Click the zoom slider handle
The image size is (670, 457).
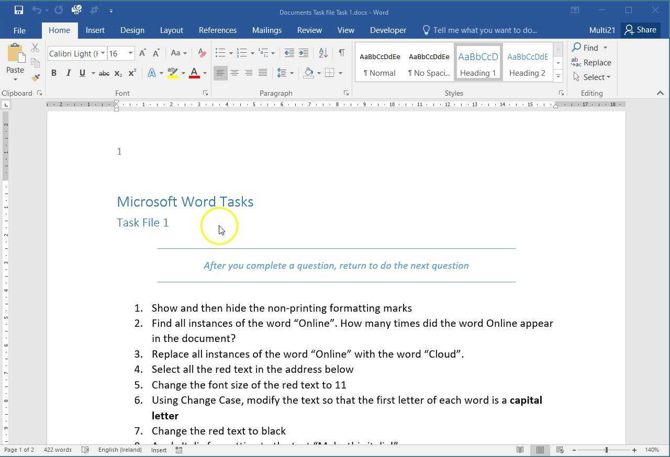607,450
